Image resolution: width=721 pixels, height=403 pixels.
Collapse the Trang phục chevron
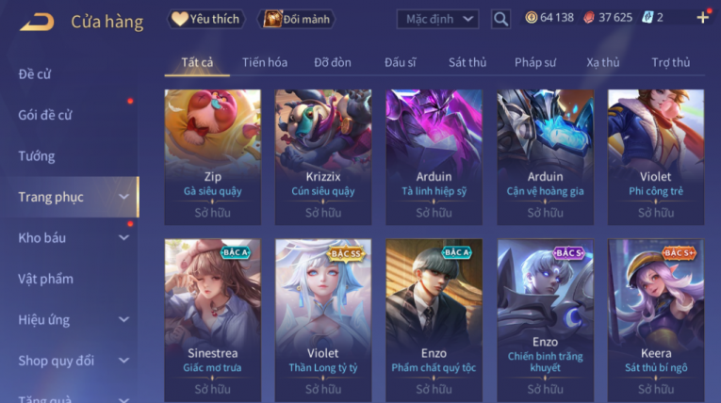point(123,197)
